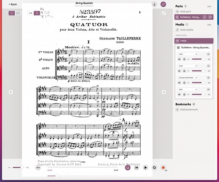Solo the first Violin track with headphones
This screenshot has height=182, width=219.
184,59
